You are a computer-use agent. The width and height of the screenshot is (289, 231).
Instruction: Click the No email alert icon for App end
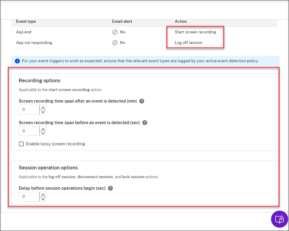tap(115, 32)
